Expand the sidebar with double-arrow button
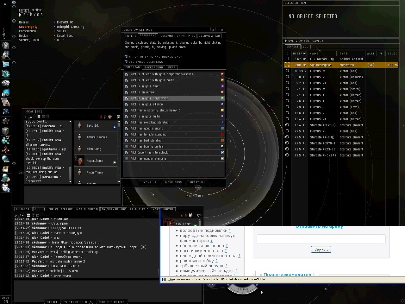This screenshot has width=405, height=304. [x=5, y=4]
